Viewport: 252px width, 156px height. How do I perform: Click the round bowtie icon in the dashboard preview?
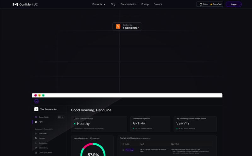(37, 101)
